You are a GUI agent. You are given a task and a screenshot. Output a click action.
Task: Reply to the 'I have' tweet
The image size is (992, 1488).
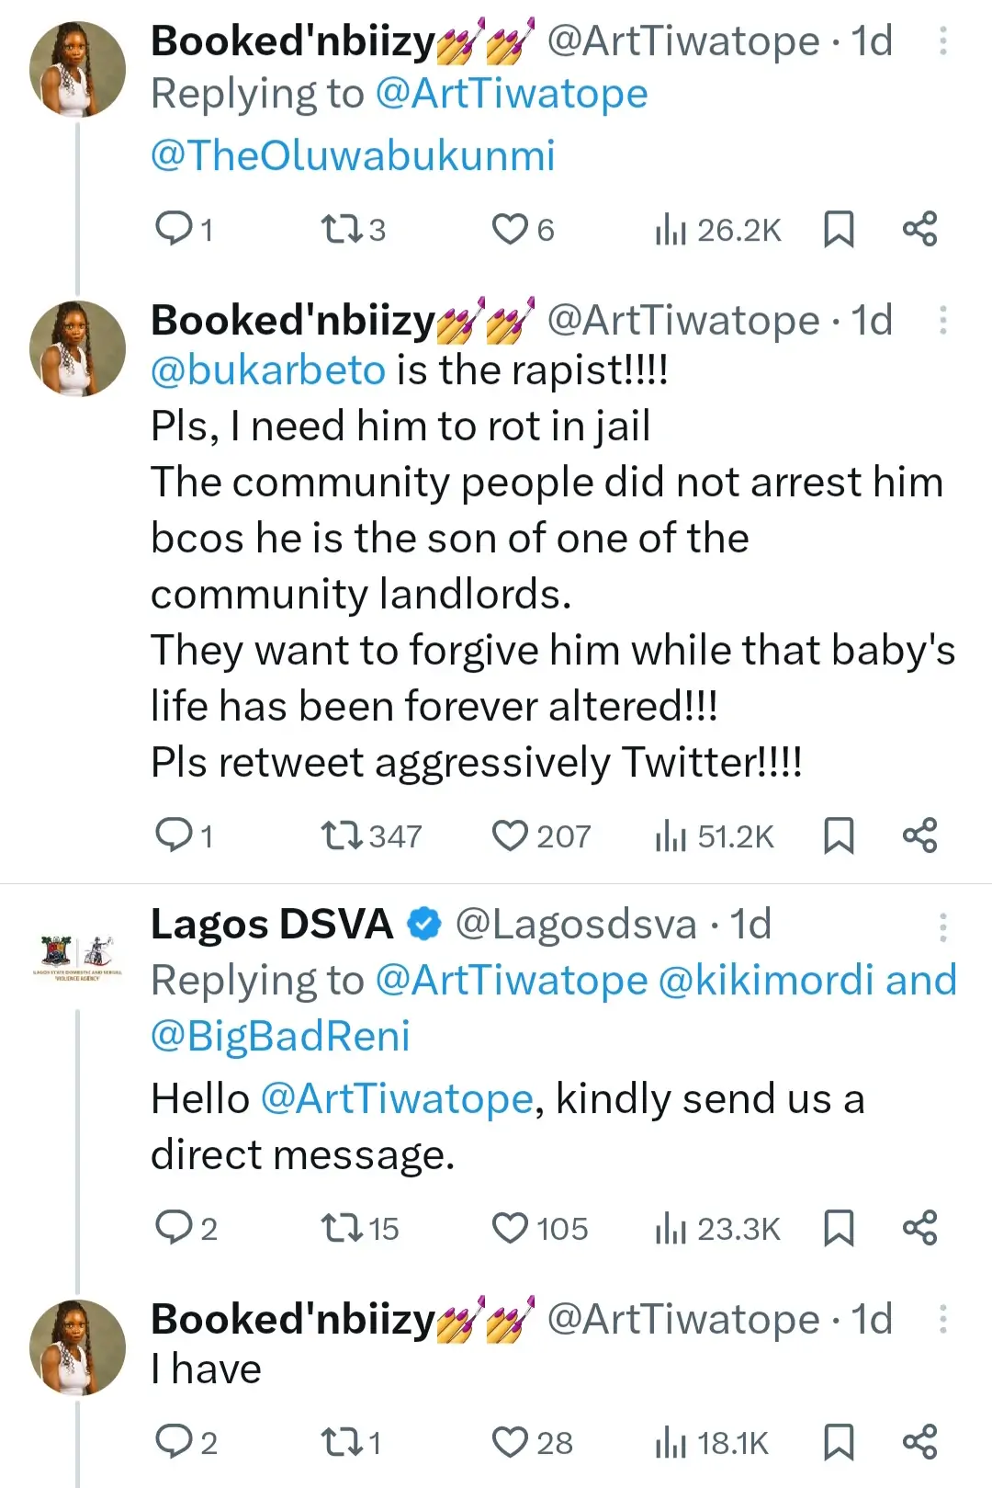coord(173,1442)
